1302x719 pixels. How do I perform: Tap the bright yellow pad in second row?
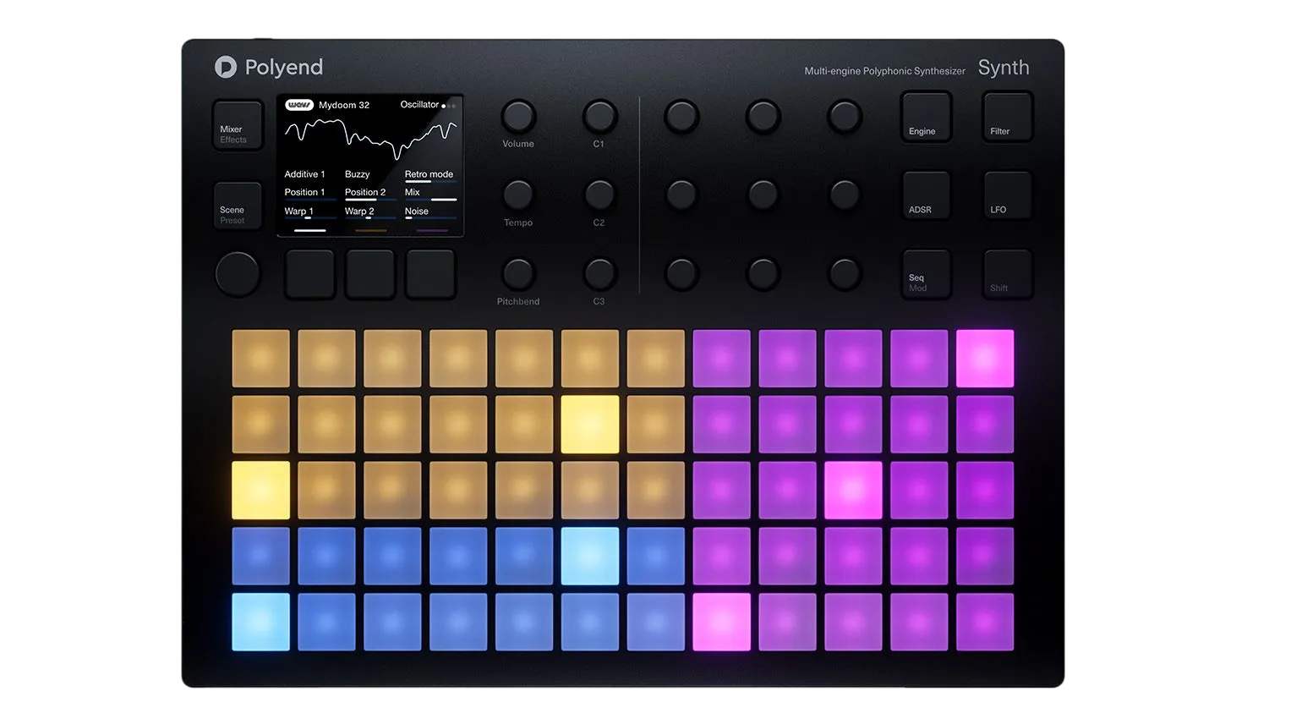[590, 424]
